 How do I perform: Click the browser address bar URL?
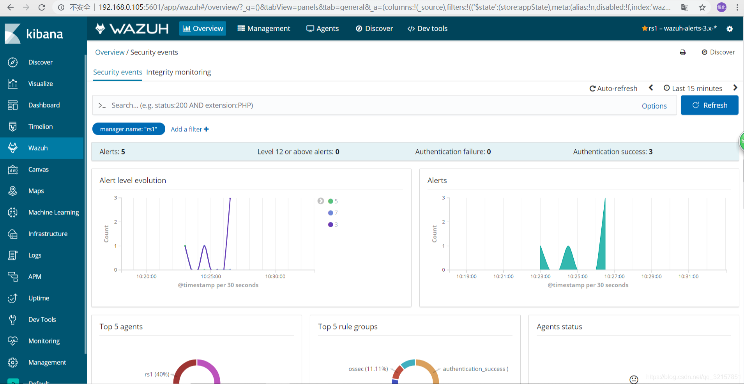[x=384, y=7]
